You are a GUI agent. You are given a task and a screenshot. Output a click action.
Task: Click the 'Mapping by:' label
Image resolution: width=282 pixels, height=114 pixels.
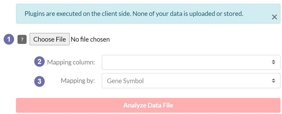[78, 81]
